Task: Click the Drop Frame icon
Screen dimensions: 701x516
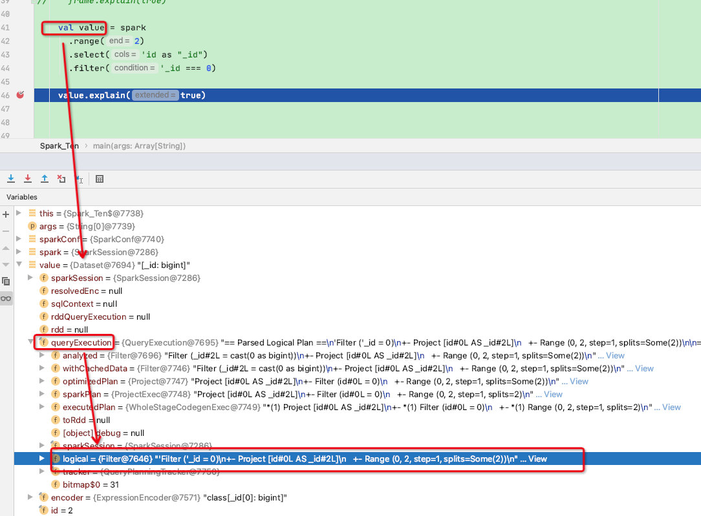Action: click(x=61, y=179)
